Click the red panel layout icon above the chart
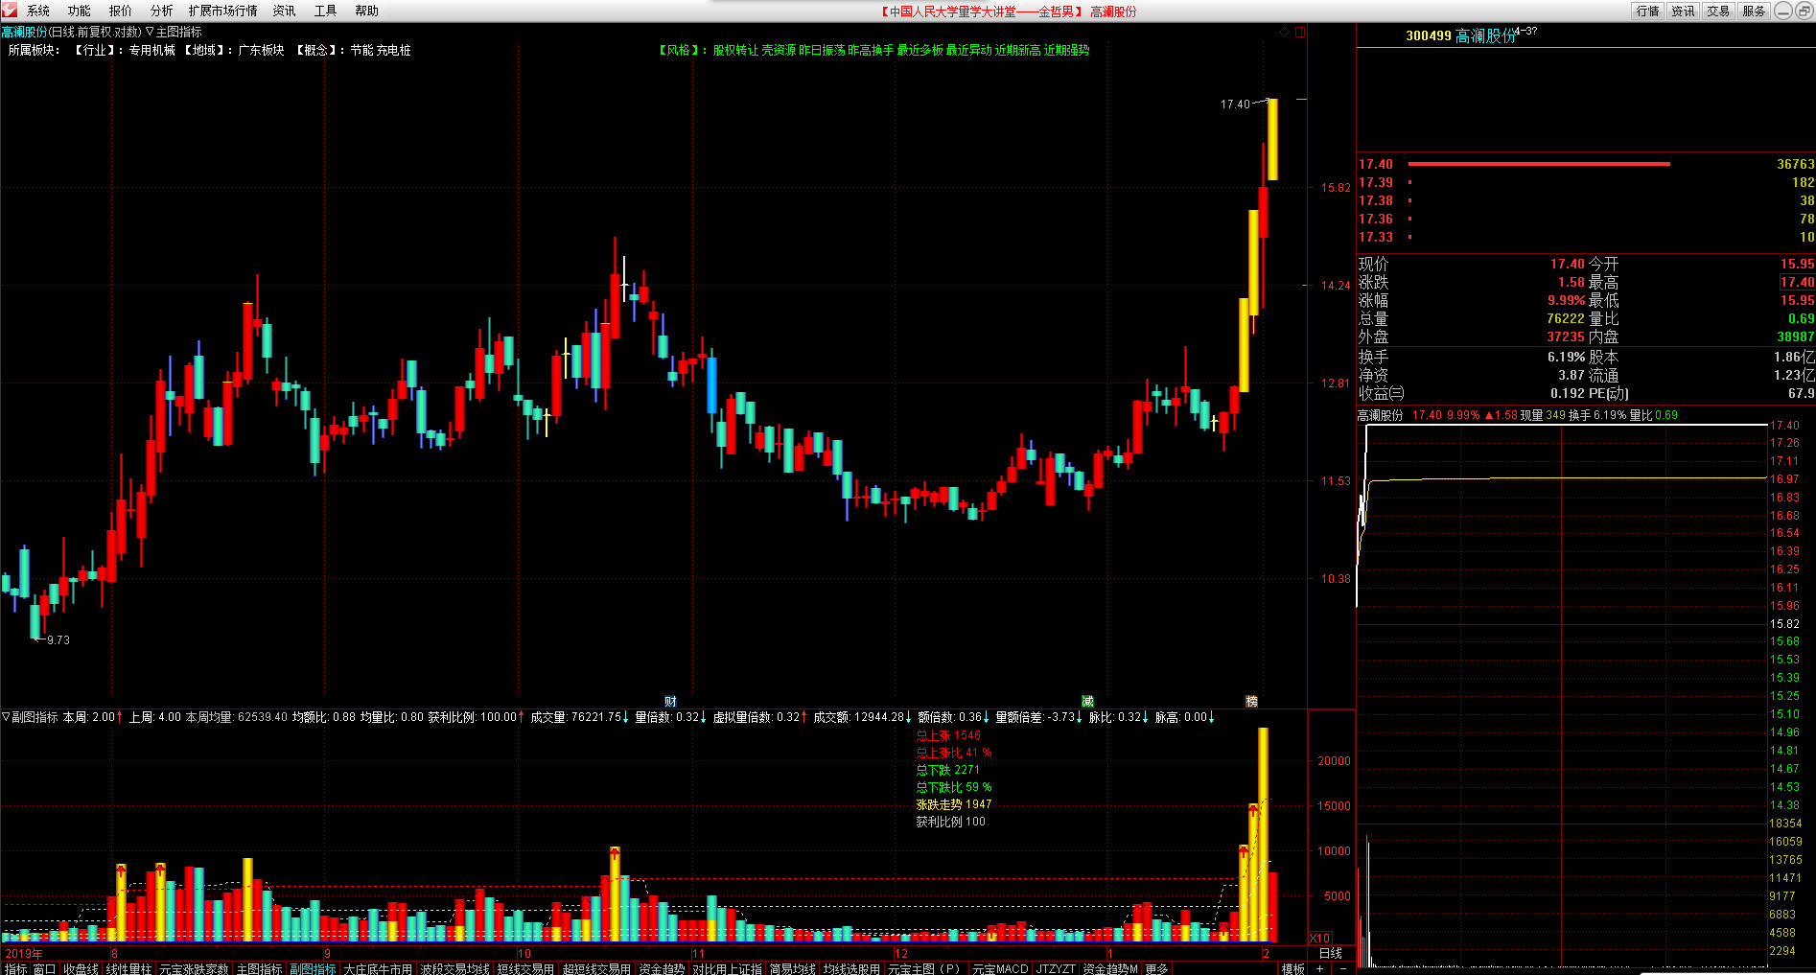1816x975 pixels. 1300,33
